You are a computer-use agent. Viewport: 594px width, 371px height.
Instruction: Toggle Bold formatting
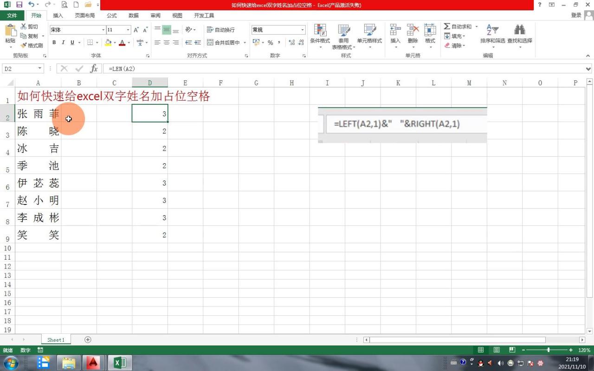click(54, 42)
